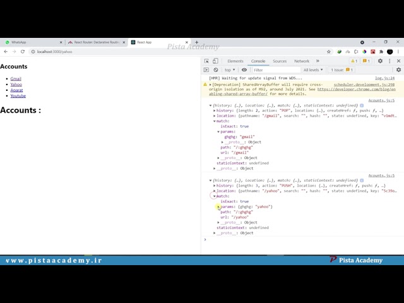This screenshot has height=303, width=404.
Task: Open the Youtube link
Action: pyautogui.click(x=18, y=95)
